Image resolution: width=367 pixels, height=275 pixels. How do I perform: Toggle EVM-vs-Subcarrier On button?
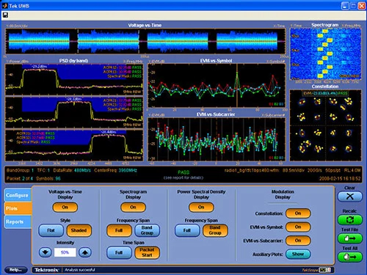coord(298,241)
